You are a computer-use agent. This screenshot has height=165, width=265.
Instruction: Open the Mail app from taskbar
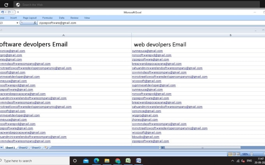tap(86, 161)
